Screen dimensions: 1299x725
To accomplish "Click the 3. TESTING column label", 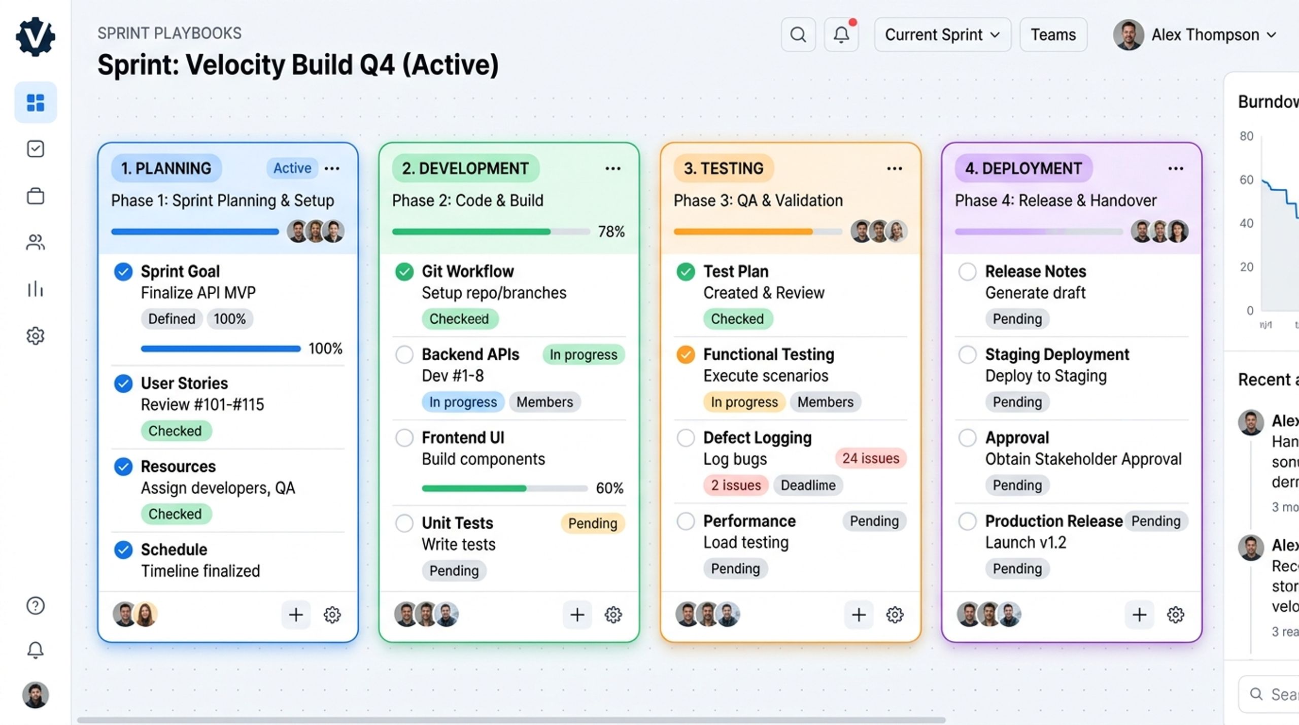I will point(724,168).
